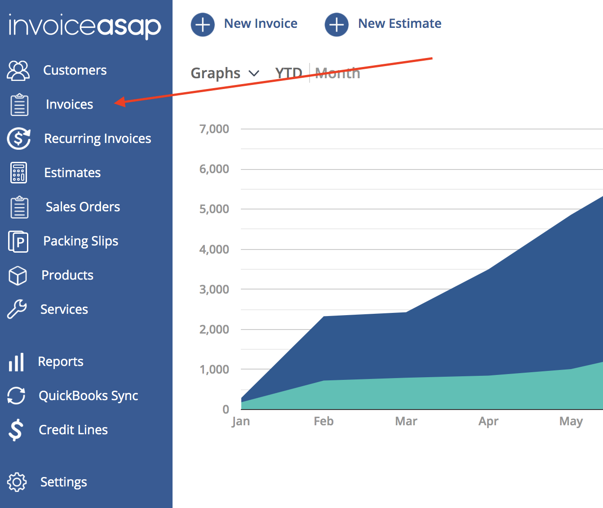Open the Sales Orders page
The image size is (603, 508).
pyautogui.click(x=83, y=207)
